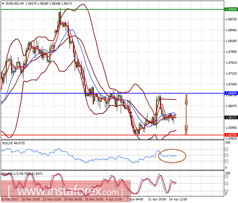The height and width of the screenshot is (203, 238).
Task: Click the 7 Apr 04:00 time label
Action: pos(135,199)
